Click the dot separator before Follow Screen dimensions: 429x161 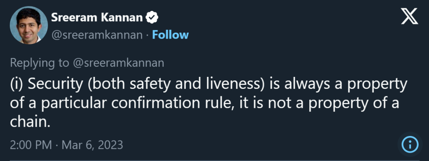pos(147,35)
